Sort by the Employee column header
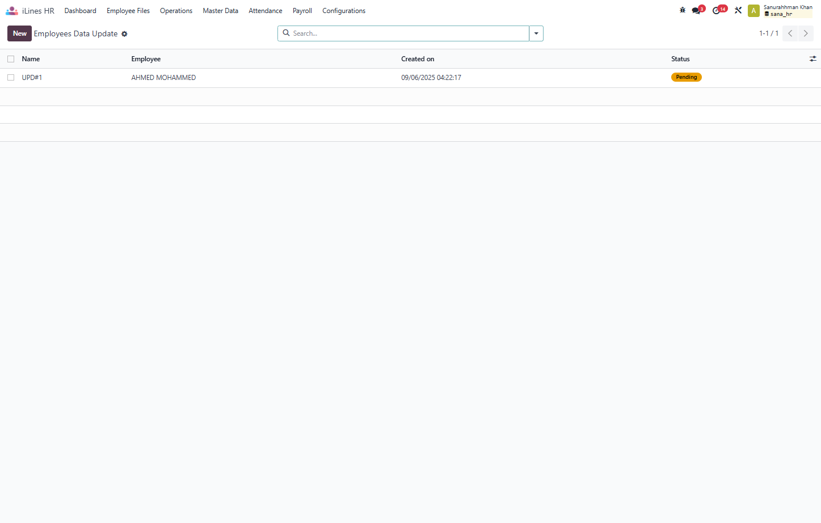 tap(146, 59)
